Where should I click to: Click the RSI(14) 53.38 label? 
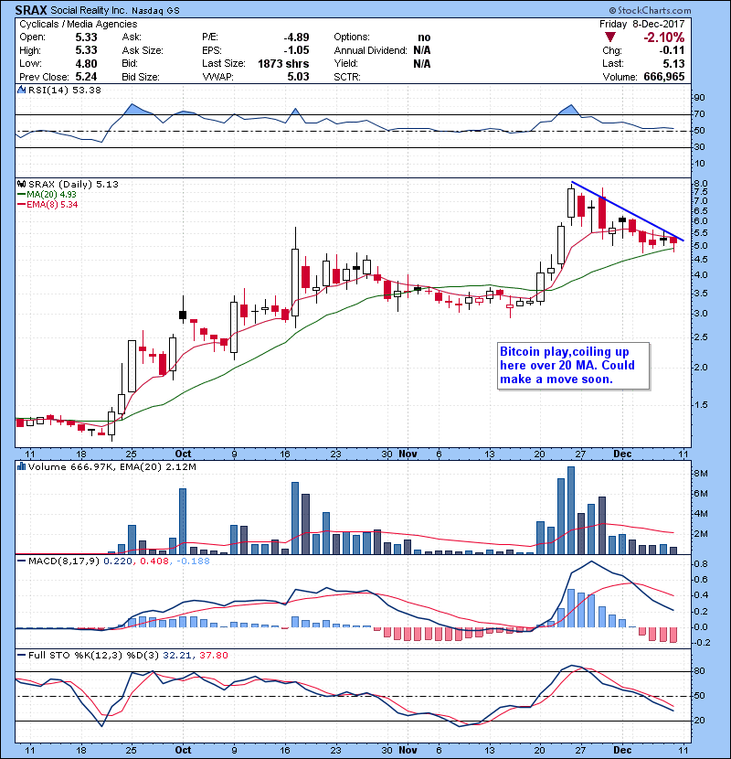(x=64, y=90)
